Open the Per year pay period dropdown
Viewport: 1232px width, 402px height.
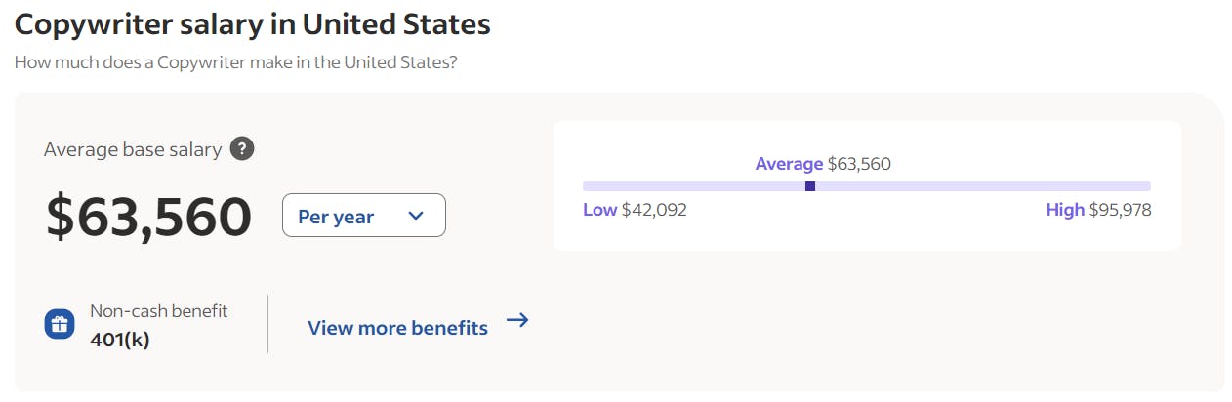pos(364,216)
